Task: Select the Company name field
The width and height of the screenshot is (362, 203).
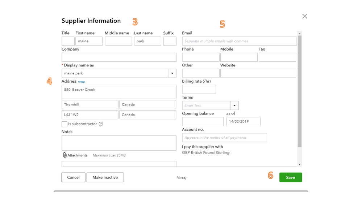Action: click(119, 57)
